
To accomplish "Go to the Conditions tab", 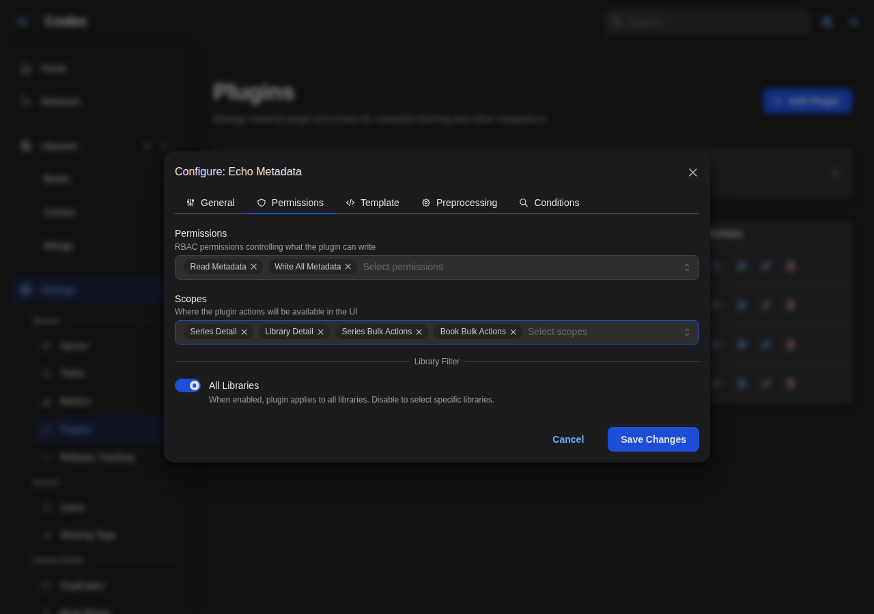I will point(549,203).
